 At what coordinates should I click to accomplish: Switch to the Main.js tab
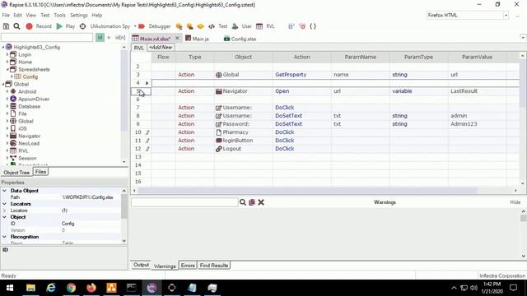click(x=198, y=39)
